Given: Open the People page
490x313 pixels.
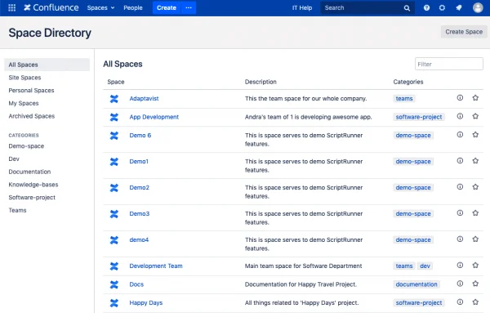Looking at the screenshot, I should [x=133, y=8].
